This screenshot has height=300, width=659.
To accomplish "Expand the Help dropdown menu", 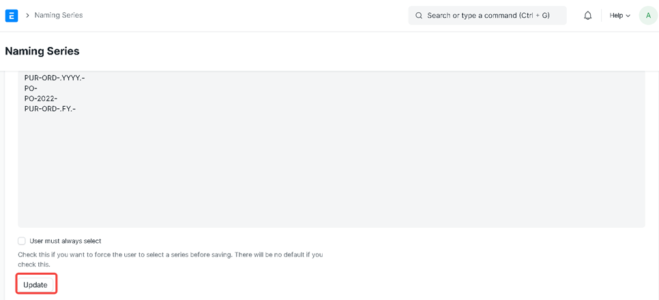I will (619, 15).
